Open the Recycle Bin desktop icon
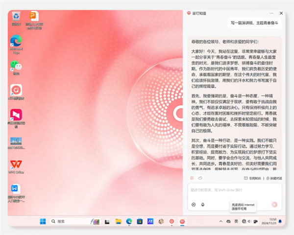The height and width of the screenshot is (235, 294). 16,17
